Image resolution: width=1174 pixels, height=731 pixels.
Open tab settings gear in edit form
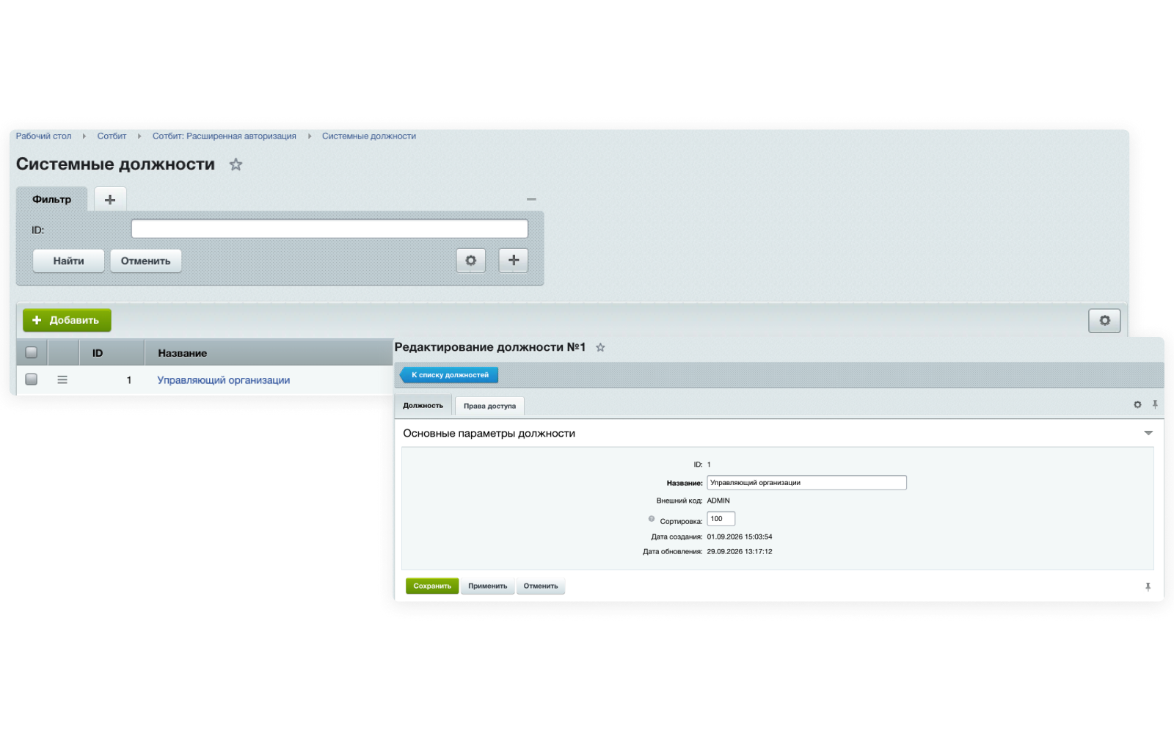[1137, 405]
